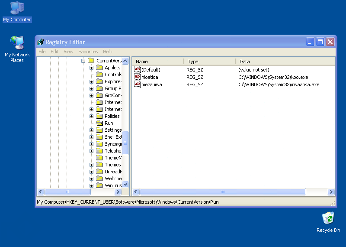
Task: Select the hioatioa value name
Action: point(150,77)
